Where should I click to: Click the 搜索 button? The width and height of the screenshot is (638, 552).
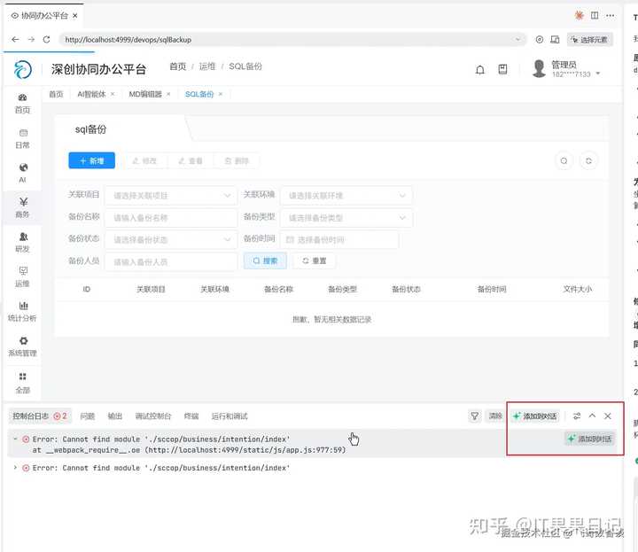(265, 260)
